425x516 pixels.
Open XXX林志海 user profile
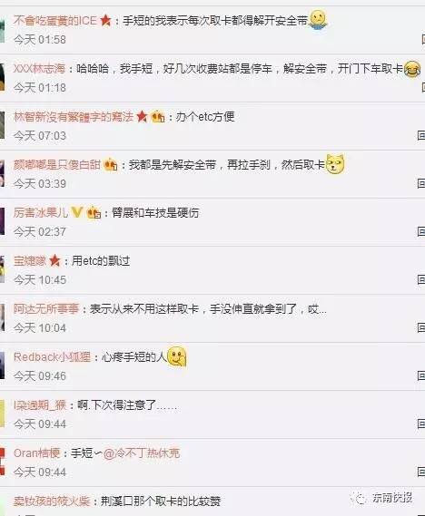(x=39, y=69)
